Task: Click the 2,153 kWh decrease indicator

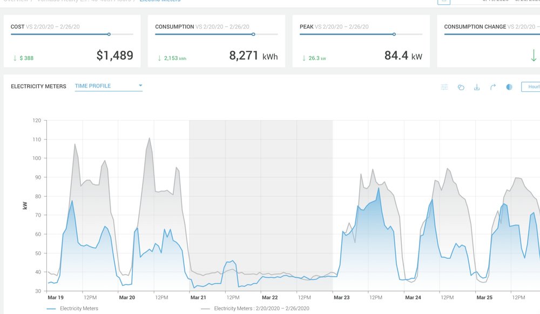Action: pyautogui.click(x=172, y=58)
